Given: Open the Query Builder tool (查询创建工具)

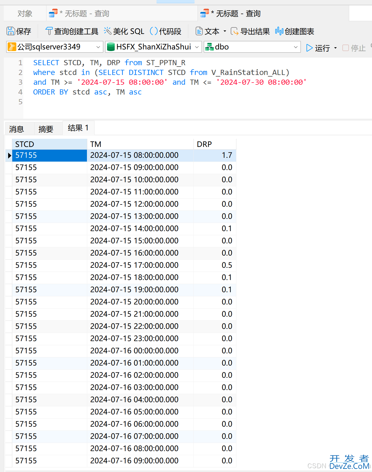Looking at the screenshot, I should pyautogui.click(x=71, y=31).
